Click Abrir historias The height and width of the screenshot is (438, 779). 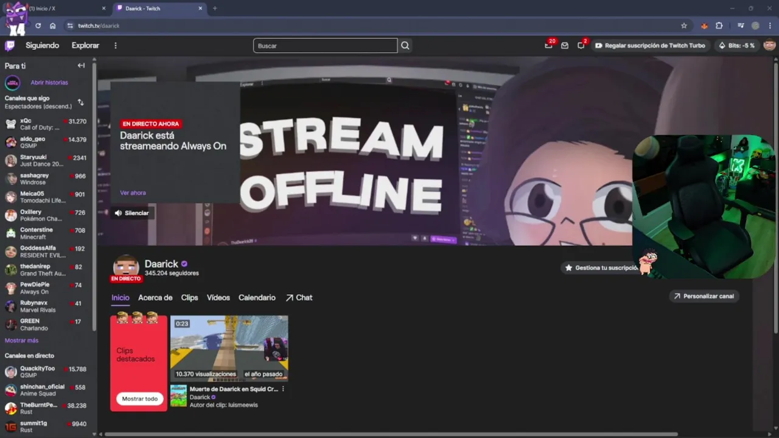coord(49,83)
